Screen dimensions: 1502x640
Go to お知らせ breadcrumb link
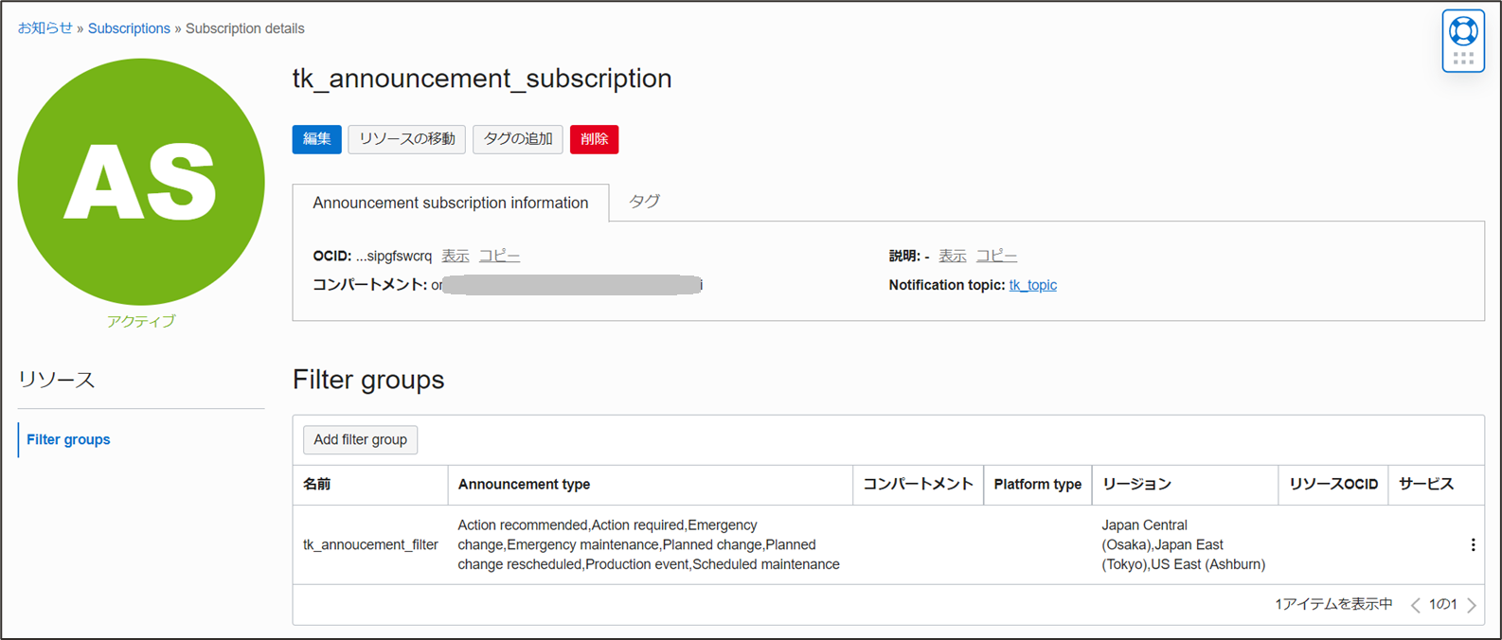pyautogui.click(x=45, y=28)
